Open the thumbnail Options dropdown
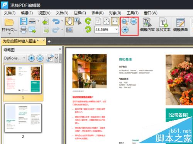The width and height of the screenshot is (193, 144). click(14, 58)
